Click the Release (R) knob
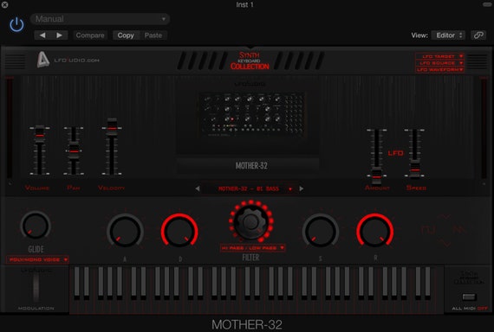The width and height of the screenshot is (494, 332). click(x=375, y=231)
